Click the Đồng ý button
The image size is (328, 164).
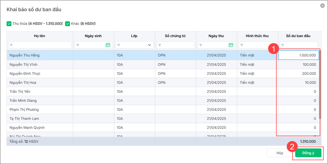point(308,153)
